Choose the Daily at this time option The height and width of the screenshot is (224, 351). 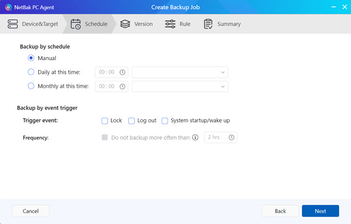tap(31, 72)
